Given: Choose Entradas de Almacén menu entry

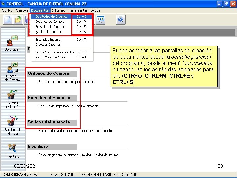Looking at the screenshot, I should tap(61, 27).
